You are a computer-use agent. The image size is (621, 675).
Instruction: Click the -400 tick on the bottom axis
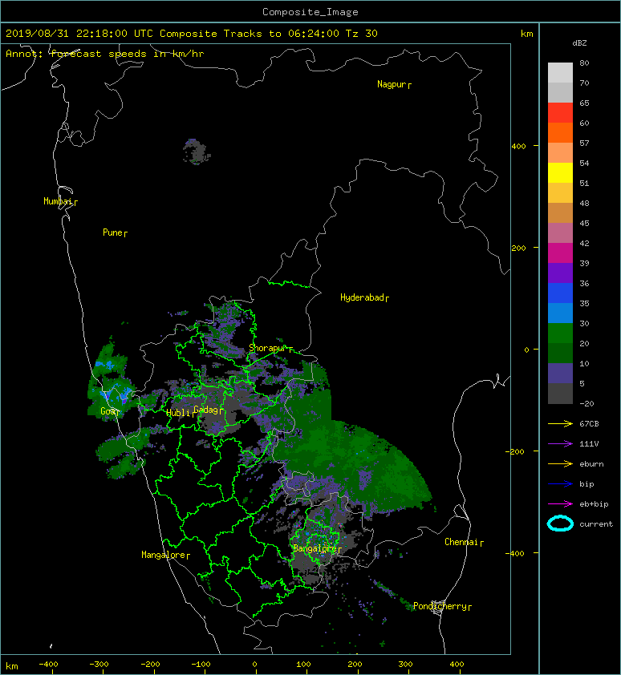point(48,665)
